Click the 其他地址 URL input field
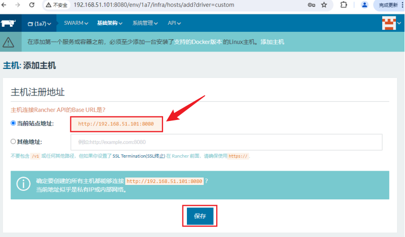 coord(226,142)
